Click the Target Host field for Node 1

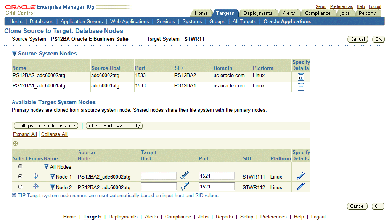click(159, 176)
